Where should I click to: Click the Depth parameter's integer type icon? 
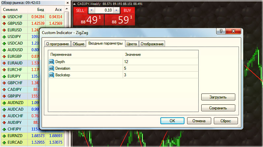point(51,62)
